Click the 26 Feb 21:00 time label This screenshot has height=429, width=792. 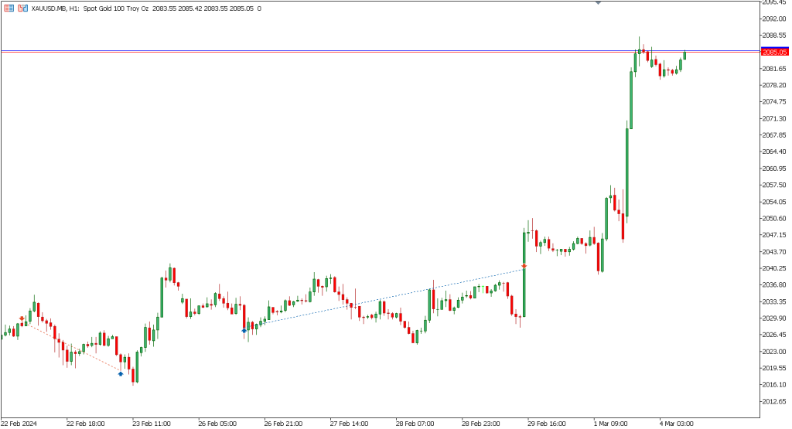pyautogui.click(x=283, y=424)
